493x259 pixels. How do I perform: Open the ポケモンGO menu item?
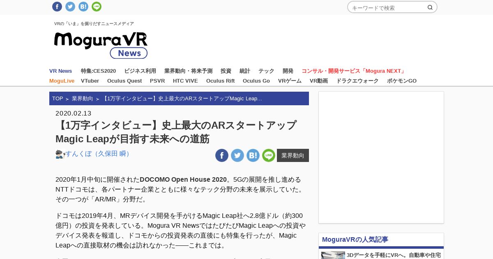tap(402, 81)
